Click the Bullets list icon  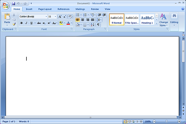(78, 15)
